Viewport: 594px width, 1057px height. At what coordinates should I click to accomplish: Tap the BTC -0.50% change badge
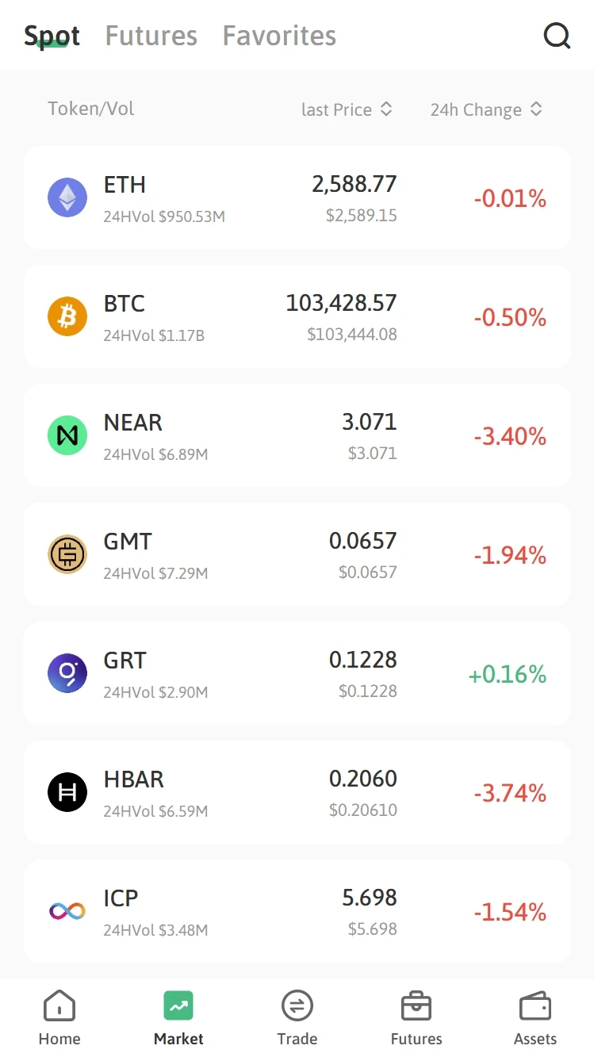[510, 317]
